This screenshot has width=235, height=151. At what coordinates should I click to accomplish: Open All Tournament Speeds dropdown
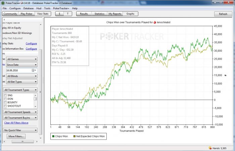click(x=20, y=112)
